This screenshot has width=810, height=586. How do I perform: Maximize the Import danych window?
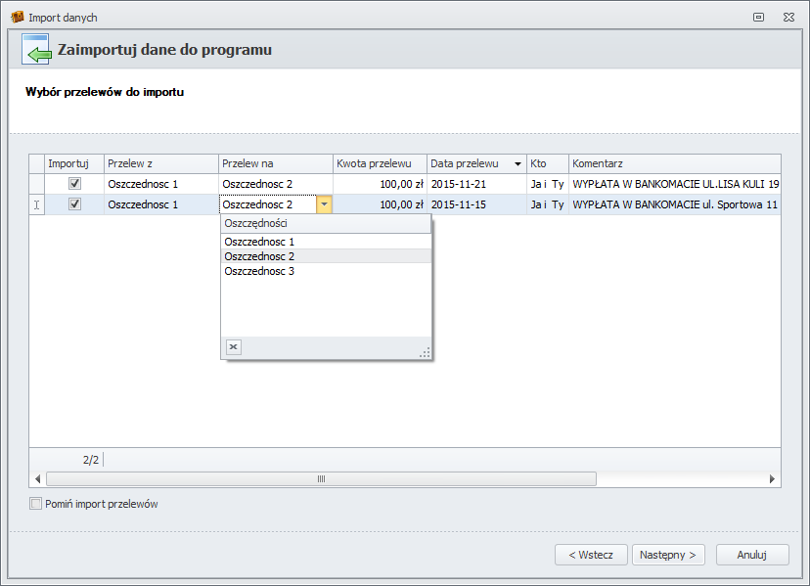[x=758, y=17]
